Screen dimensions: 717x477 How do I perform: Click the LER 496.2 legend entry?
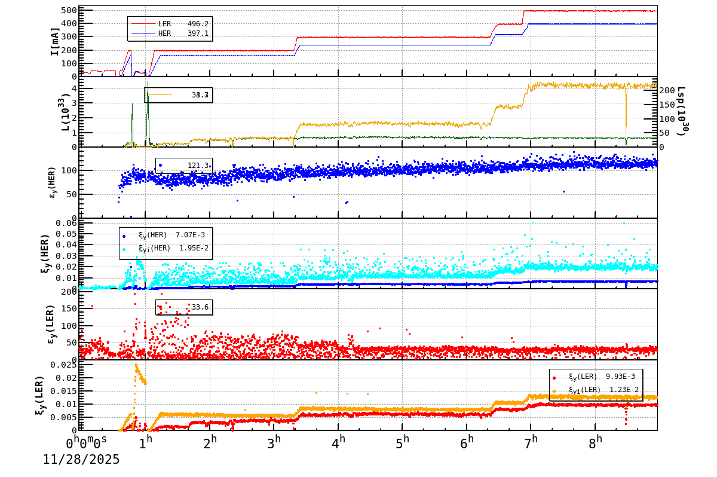coord(170,24)
